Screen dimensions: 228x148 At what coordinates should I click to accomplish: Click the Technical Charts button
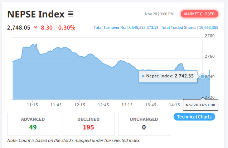194,117
